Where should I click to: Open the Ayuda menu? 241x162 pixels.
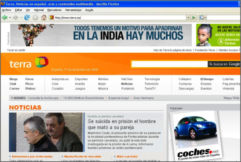click(x=89, y=10)
